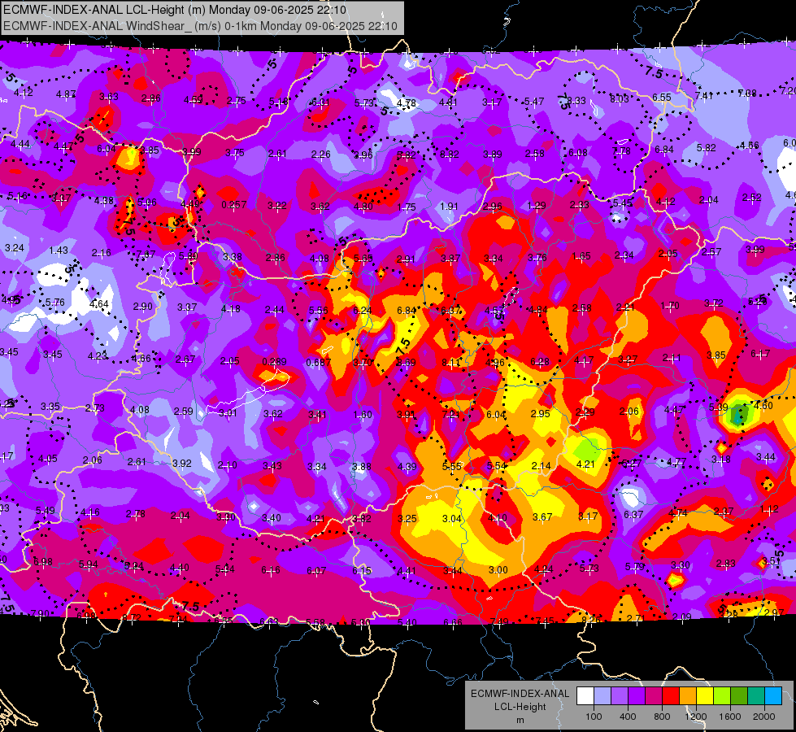Click the WindShear 0-1km title line
Screen dimensions: 796x732
(x=200, y=26)
